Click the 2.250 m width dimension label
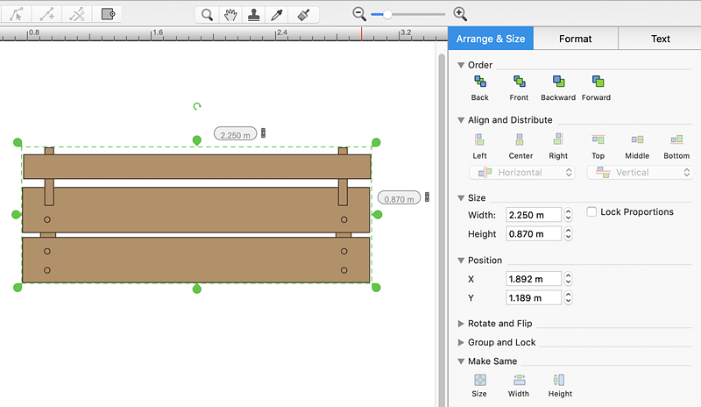Screen dimensions: 701x407 pyautogui.click(x=235, y=134)
